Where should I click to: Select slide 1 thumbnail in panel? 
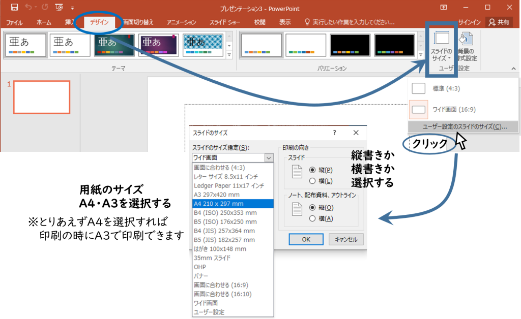pyautogui.click(x=42, y=97)
